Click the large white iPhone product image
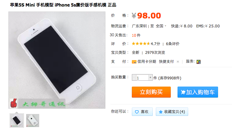Viewport: 232px width, 133px height. (x=57, y=60)
